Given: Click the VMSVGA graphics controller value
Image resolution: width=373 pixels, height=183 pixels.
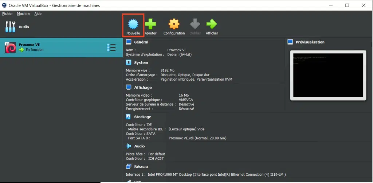Looking at the screenshot, I should tap(186, 100).
